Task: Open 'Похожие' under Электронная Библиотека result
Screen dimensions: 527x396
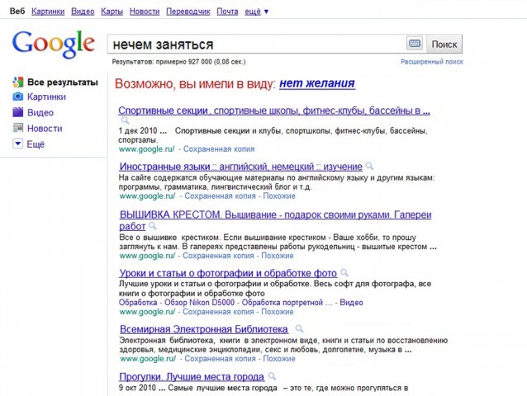Action: click(x=279, y=358)
